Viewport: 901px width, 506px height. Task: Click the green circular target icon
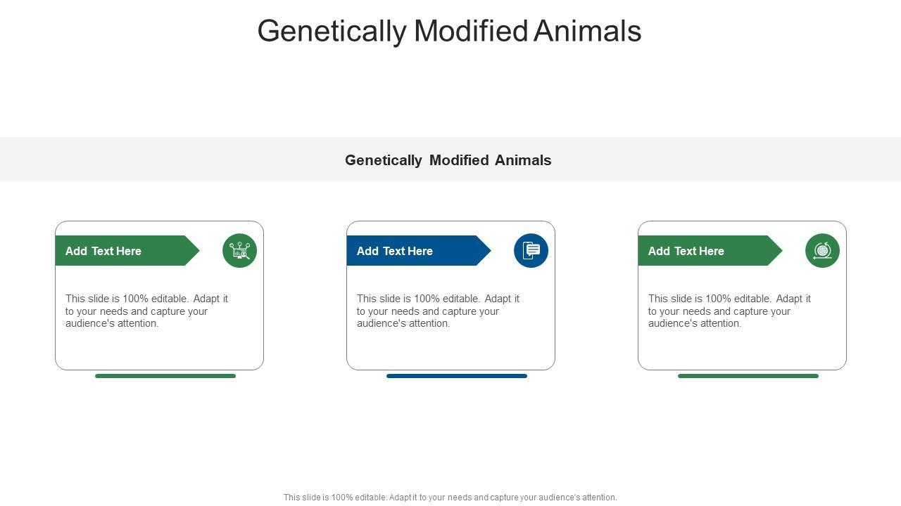(822, 251)
